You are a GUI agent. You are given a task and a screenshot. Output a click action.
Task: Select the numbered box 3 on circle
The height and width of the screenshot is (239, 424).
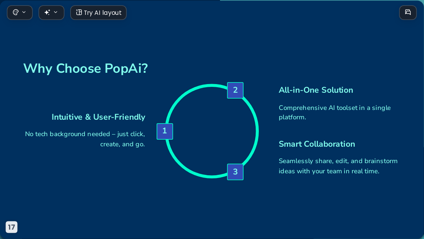[235, 172]
